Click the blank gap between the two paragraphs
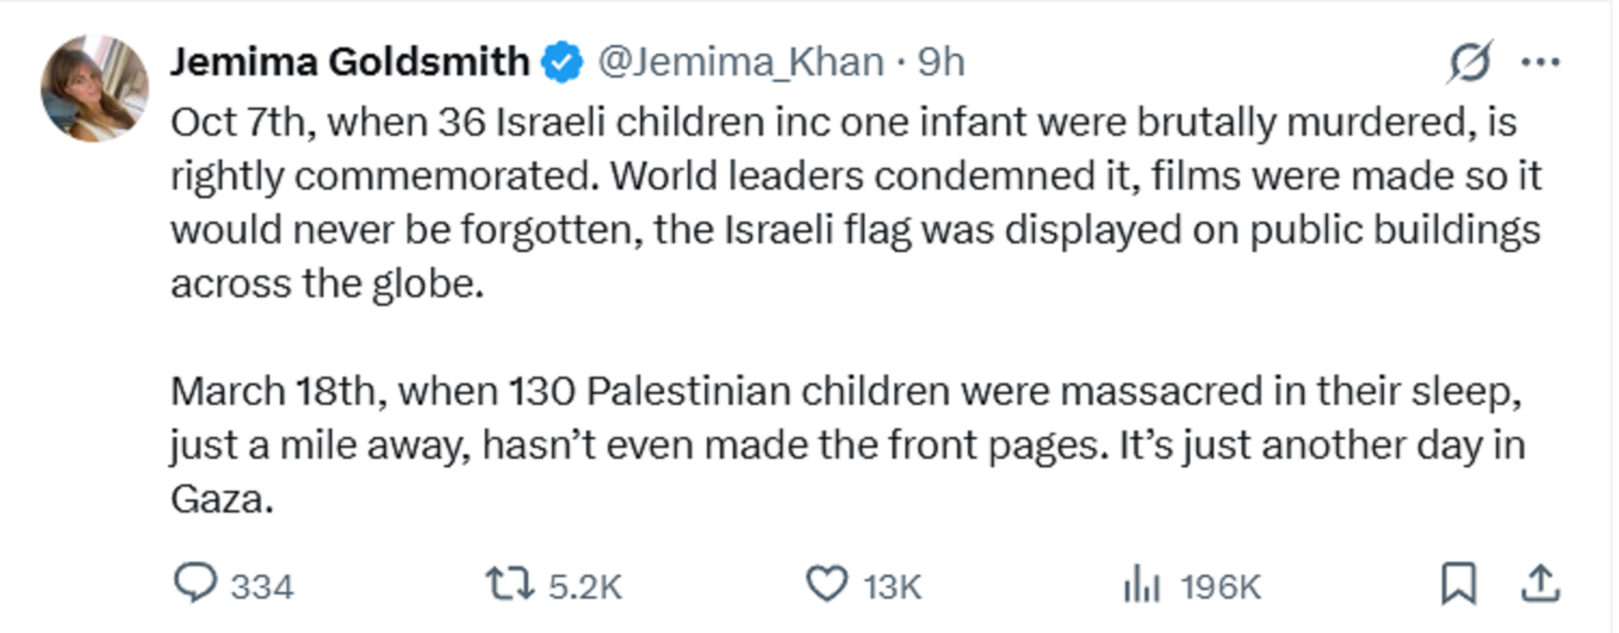 coord(856,339)
